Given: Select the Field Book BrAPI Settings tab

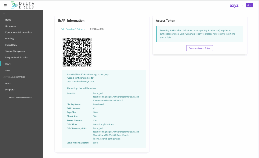Looking at the screenshot, I should (x=73, y=29).
